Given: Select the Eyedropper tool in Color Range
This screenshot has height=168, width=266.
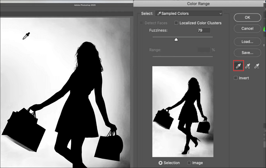Looking at the screenshot, I should point(239,66).
